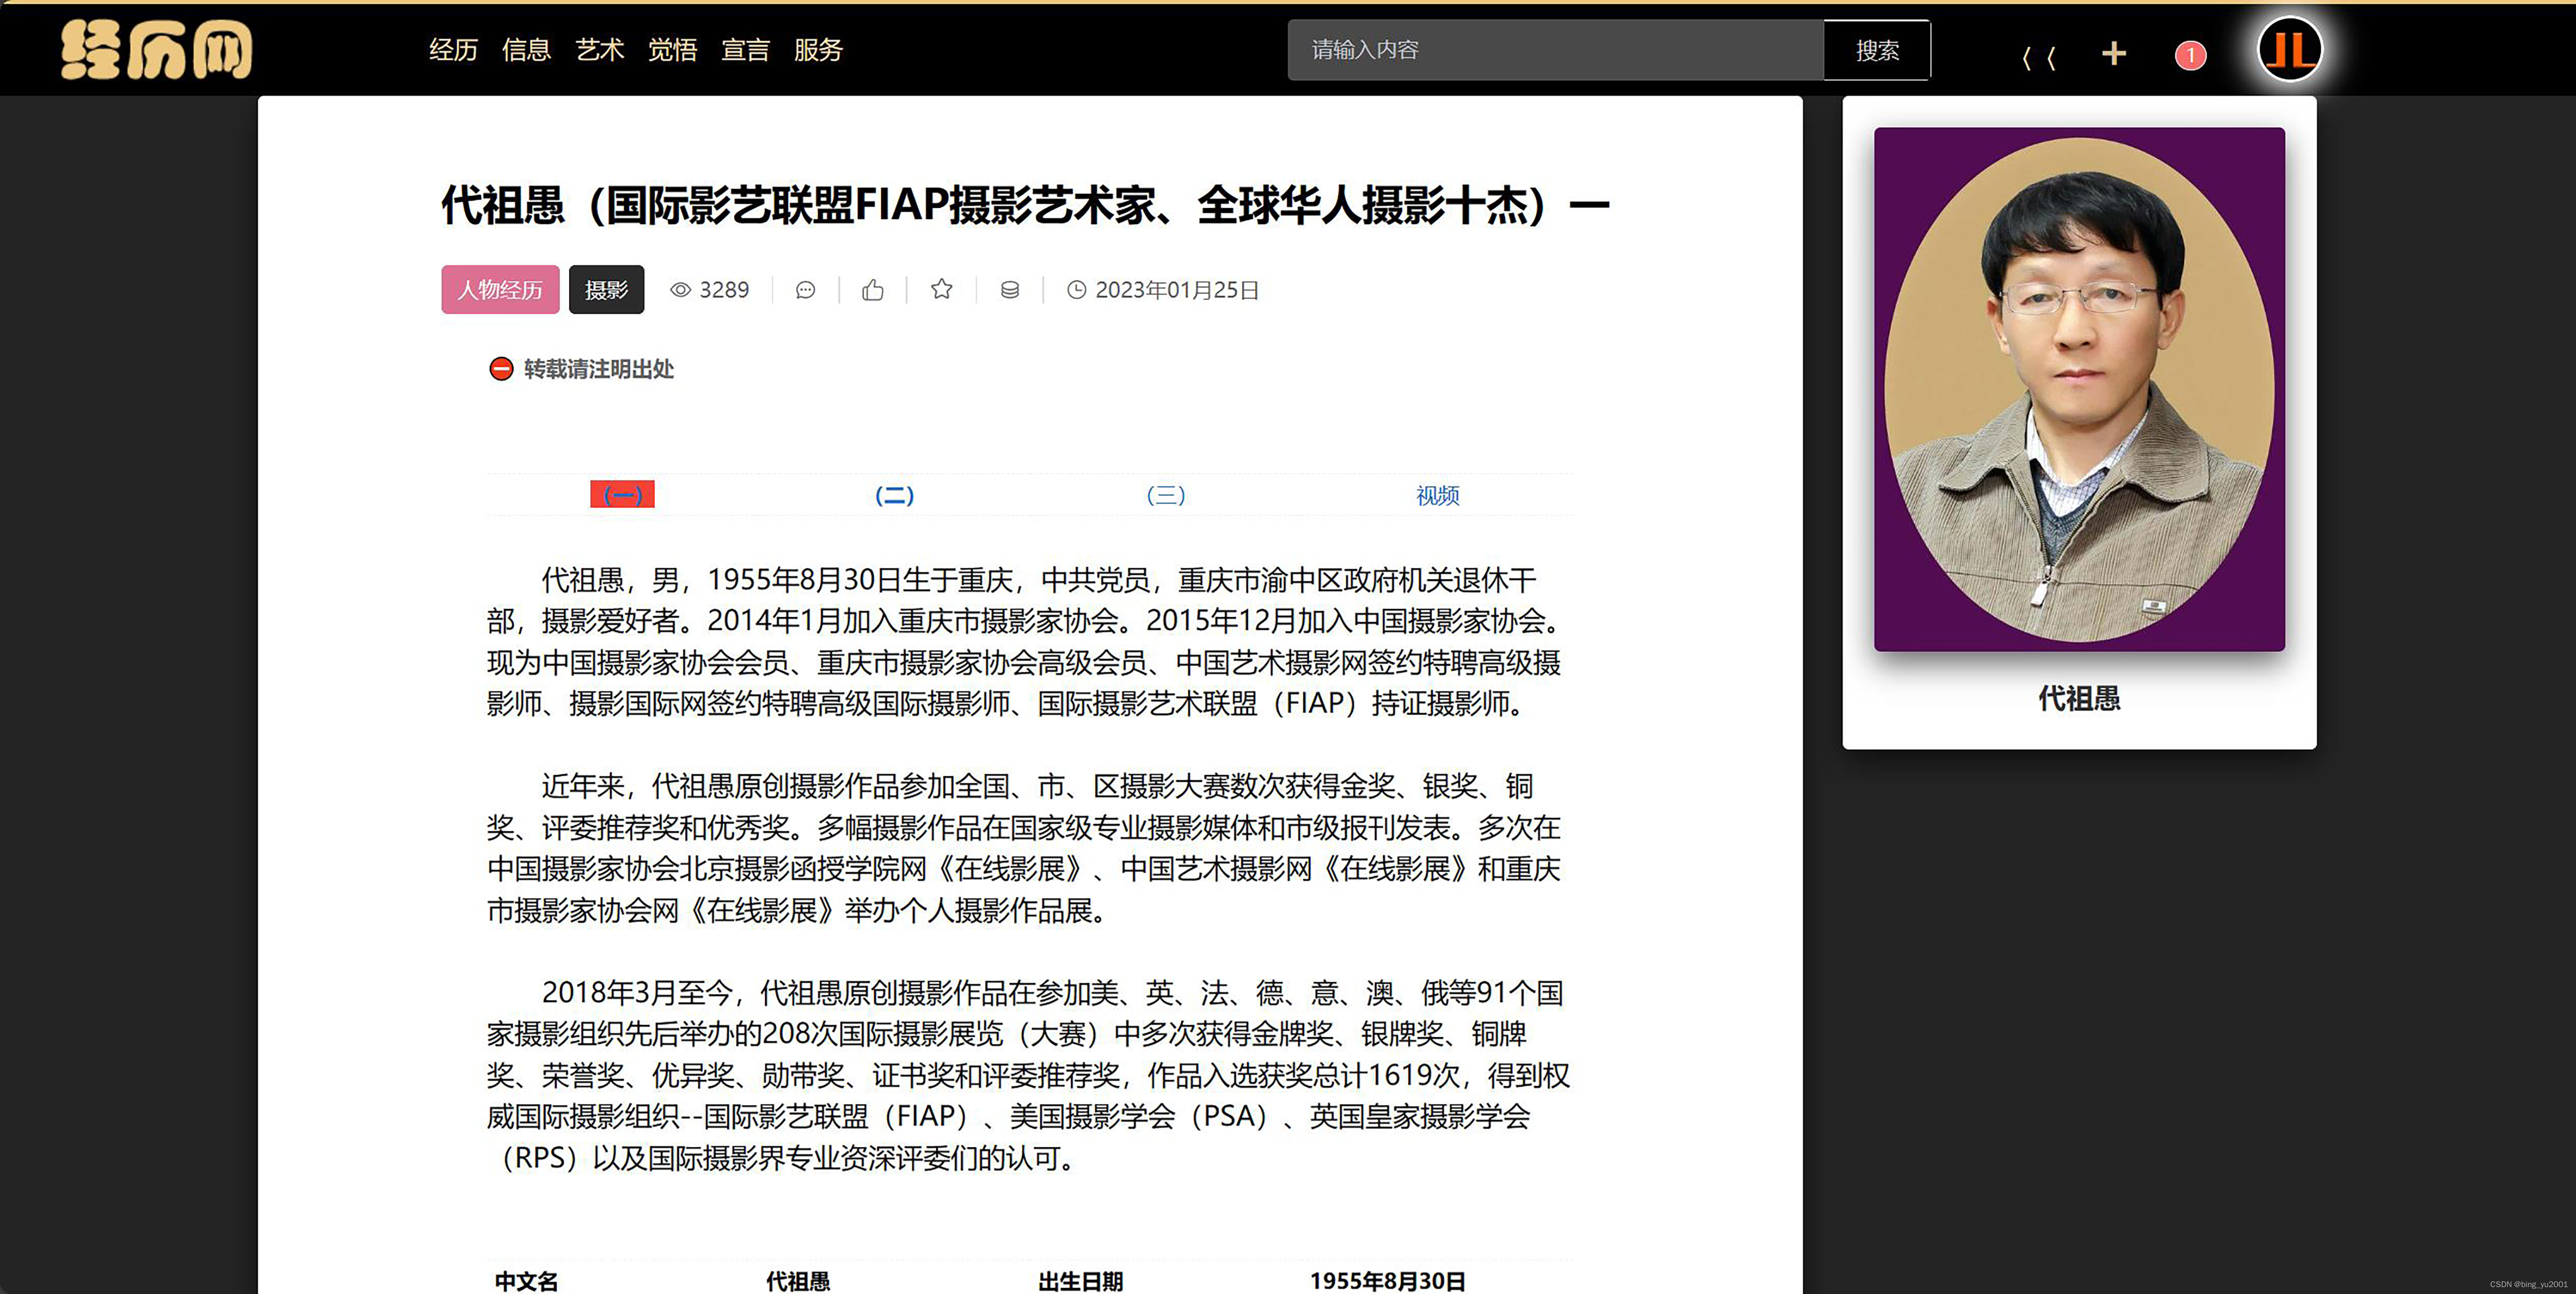Click the portrait photo of 代祖愚
This screenshot has width=2576, height=1294.
(x=2079, y=389)
